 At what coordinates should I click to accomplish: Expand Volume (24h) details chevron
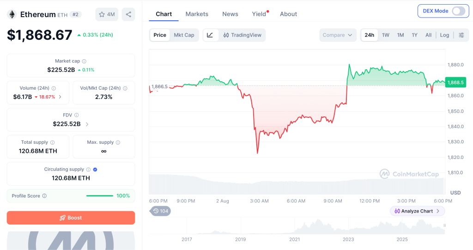tap(60, 97)
